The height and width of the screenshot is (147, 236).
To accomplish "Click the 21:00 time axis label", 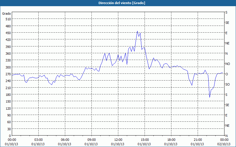I will [x=198, y=140].
